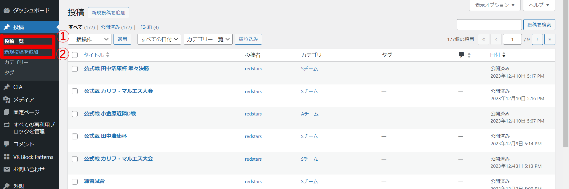This screenshot has height=189, width=569.
Task: Select the checkbox for 公式戦 小金原近隣D戦
Action: pyautogui.click(x=75, y=114)
